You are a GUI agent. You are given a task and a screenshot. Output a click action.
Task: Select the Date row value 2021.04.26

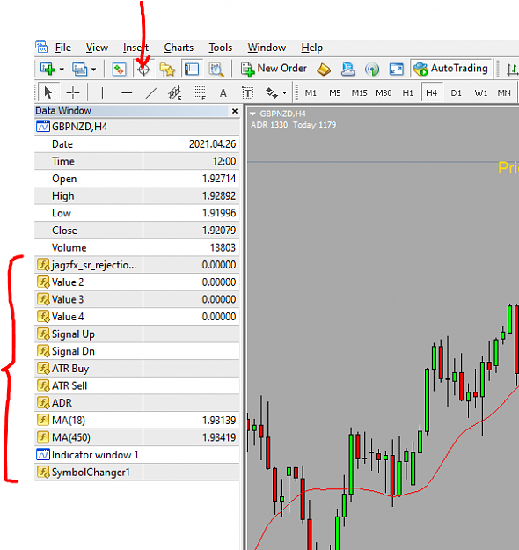click(x=212, y=144)
